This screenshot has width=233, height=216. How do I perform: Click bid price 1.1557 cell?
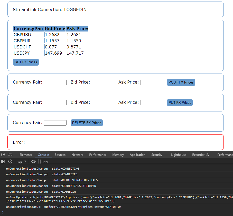(x=55, y=41)
